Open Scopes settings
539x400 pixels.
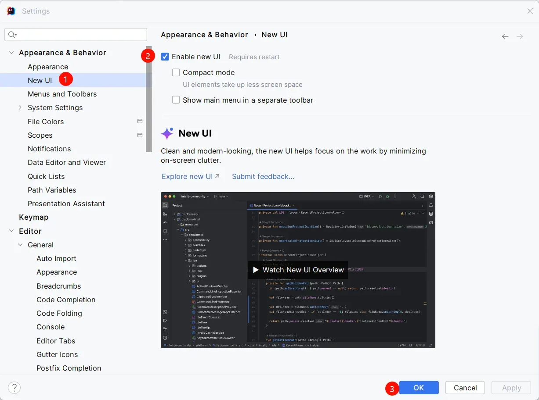[40, 135]
